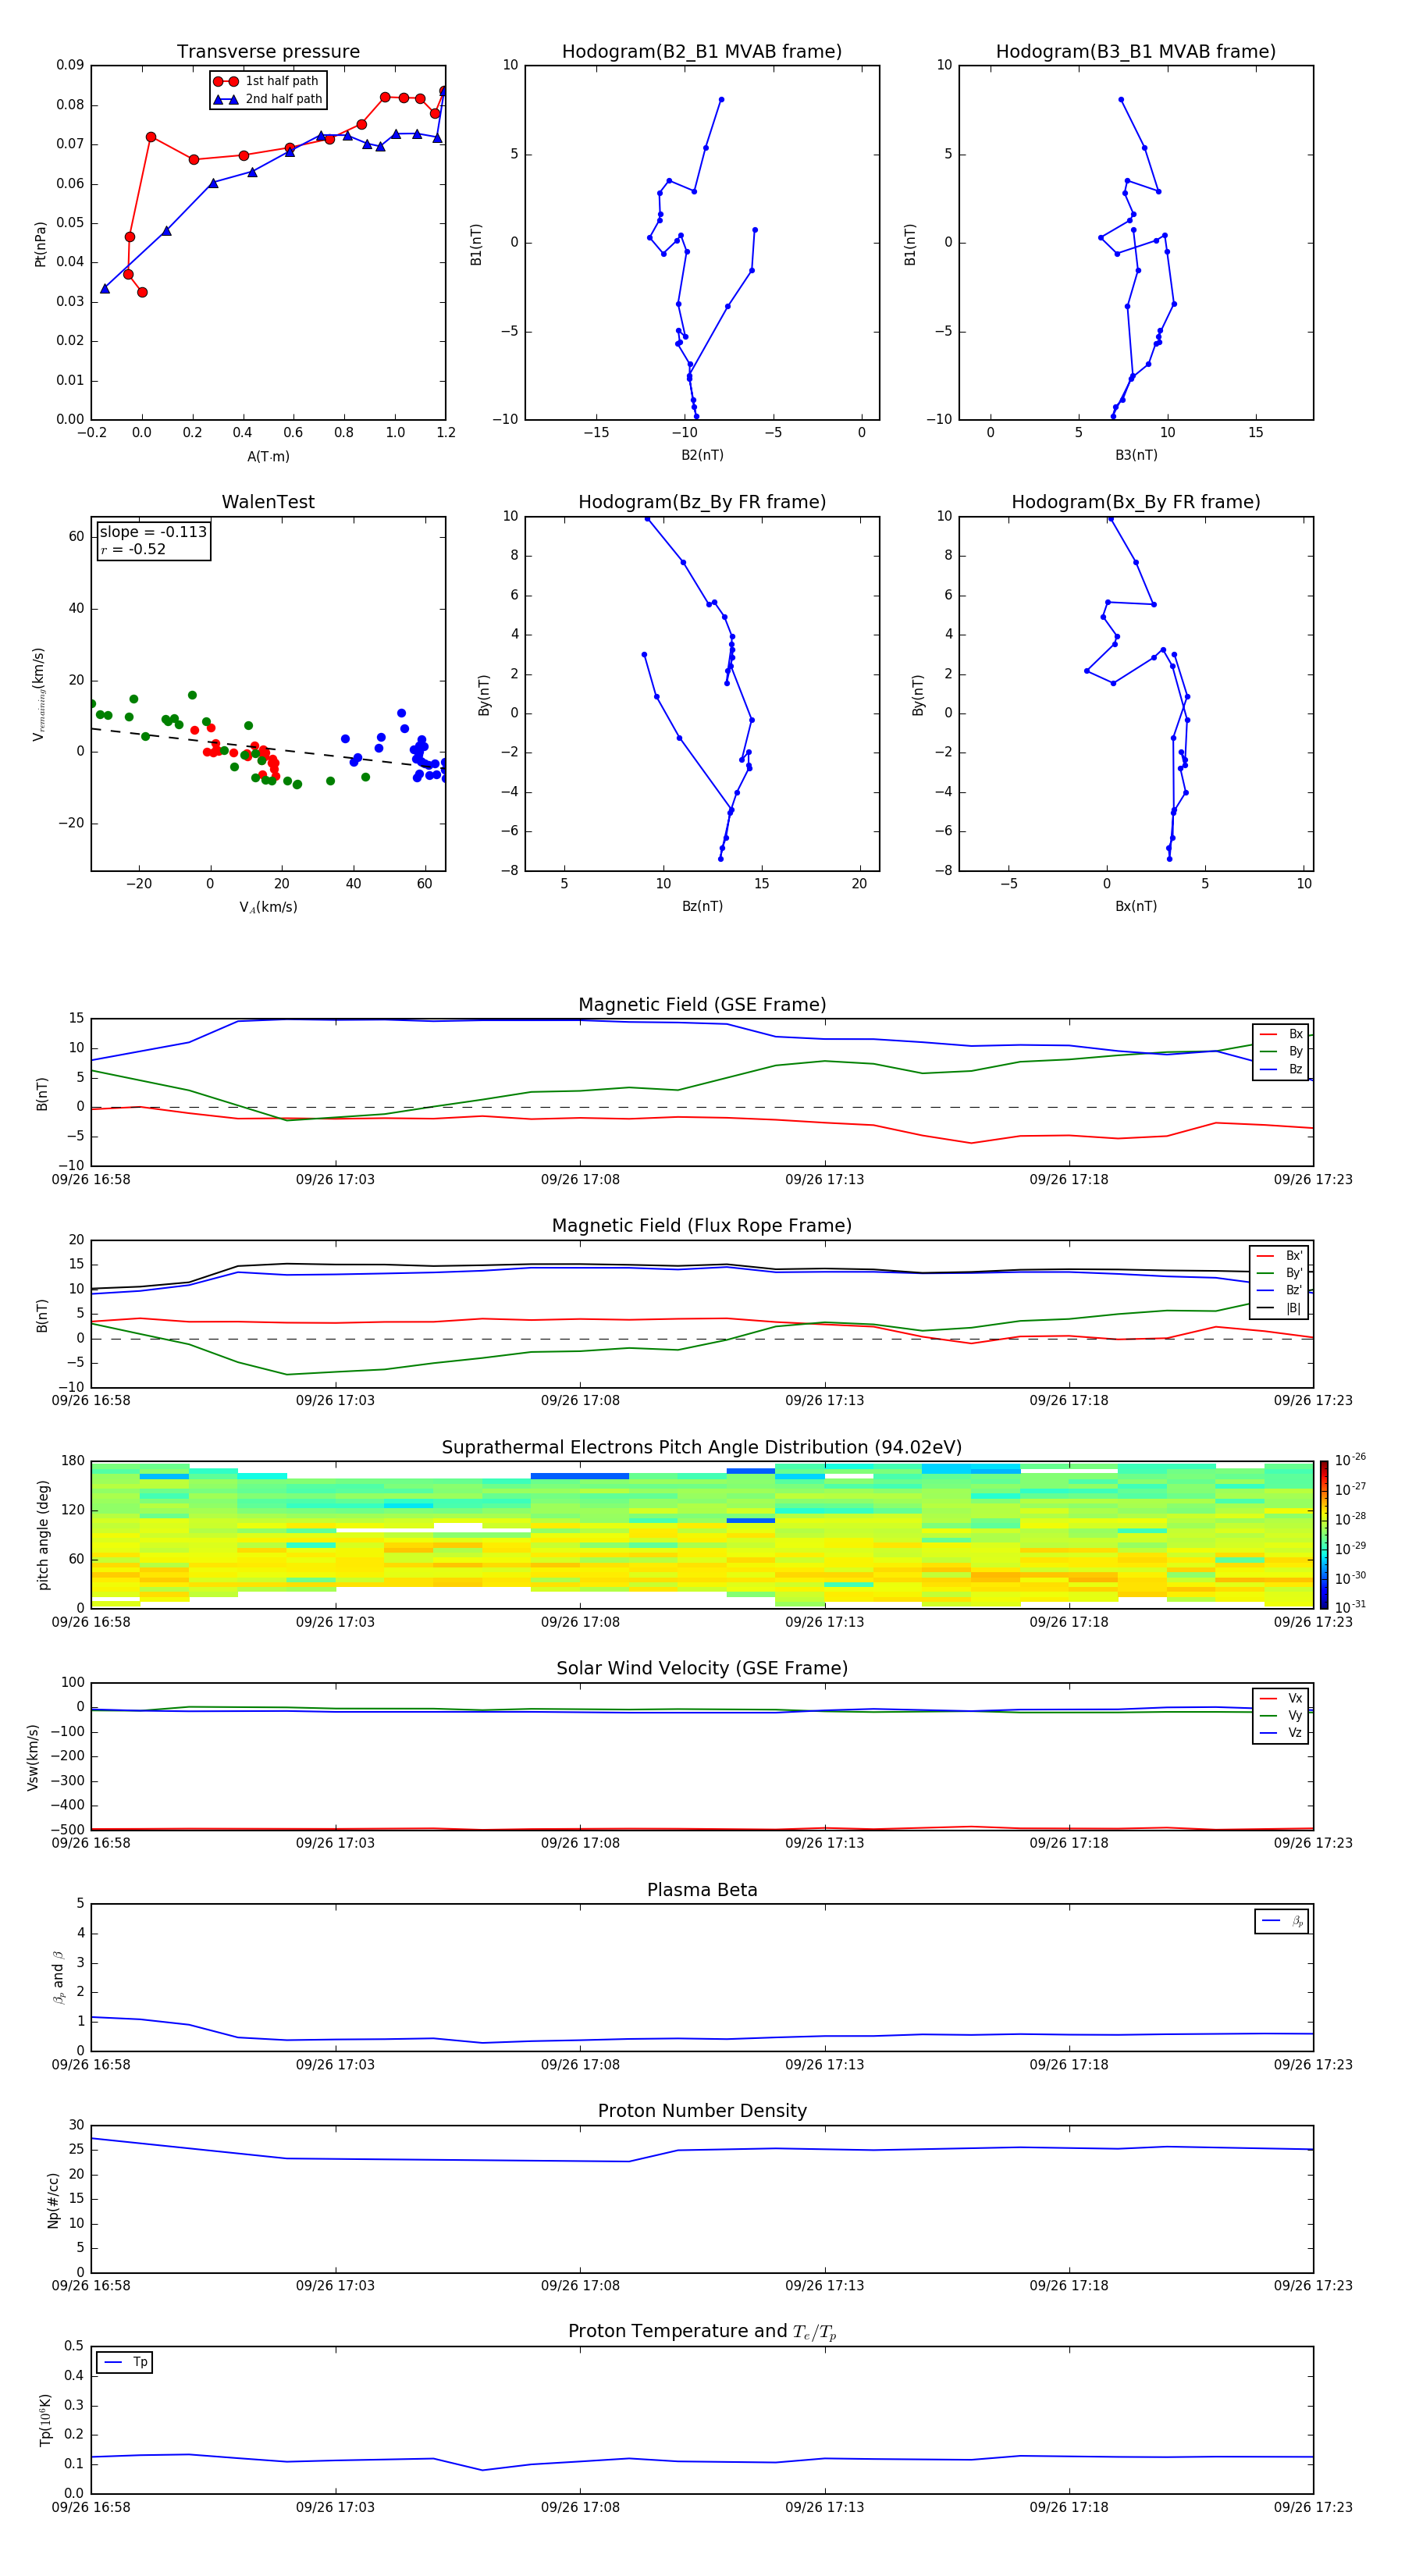Click the Np(#/cc) y-axis label
Image resolution: width=1405 pixels, height=2576 pixels.
coord(52,2200)
